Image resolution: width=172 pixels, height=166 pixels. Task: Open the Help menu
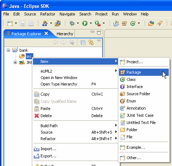point(145,14)
